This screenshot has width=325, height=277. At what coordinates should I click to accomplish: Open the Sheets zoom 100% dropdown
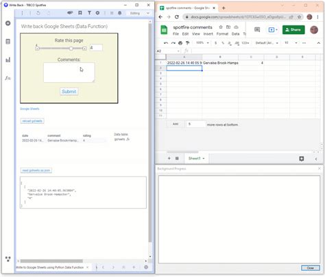[x=202, y=43]
